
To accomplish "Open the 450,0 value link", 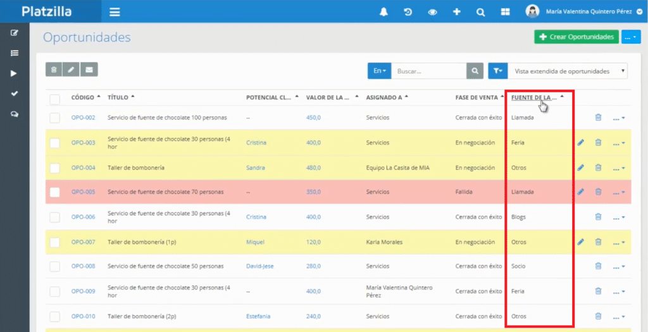I will [313, 118].
